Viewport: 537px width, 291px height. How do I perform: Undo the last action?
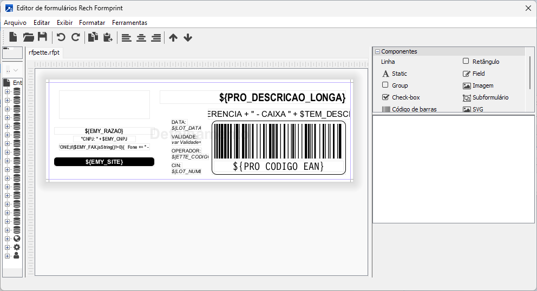[61, 37]
